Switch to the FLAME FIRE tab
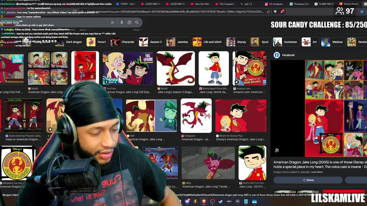Viewport: 367px width, 206px height. click(x=324, y=4)
